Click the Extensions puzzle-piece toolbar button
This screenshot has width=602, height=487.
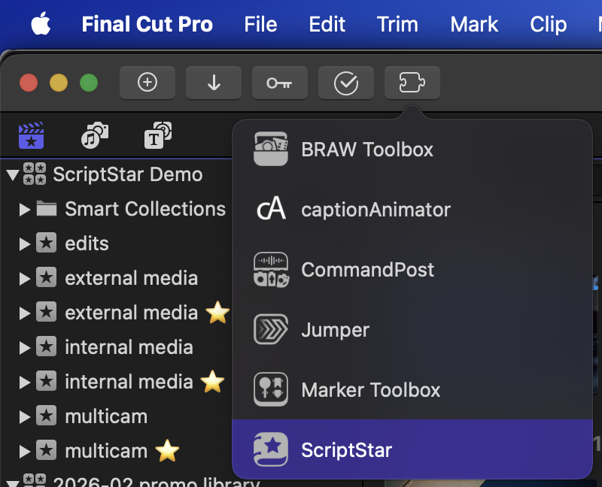pyautogui.click(x=412, y=83)
